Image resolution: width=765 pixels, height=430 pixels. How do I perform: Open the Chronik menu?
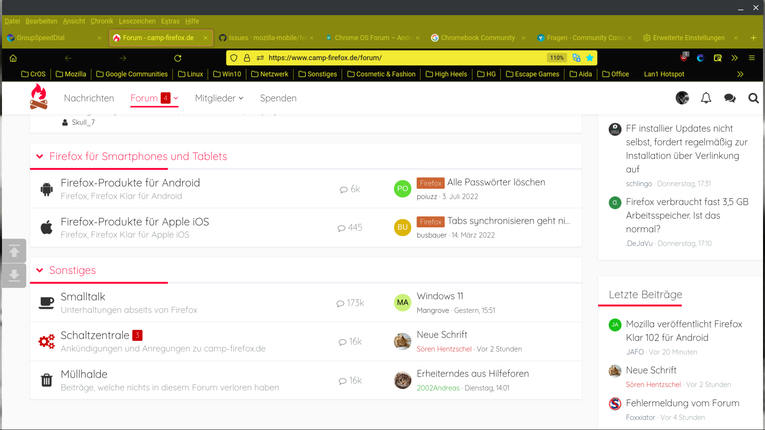(x=102, y=21)
